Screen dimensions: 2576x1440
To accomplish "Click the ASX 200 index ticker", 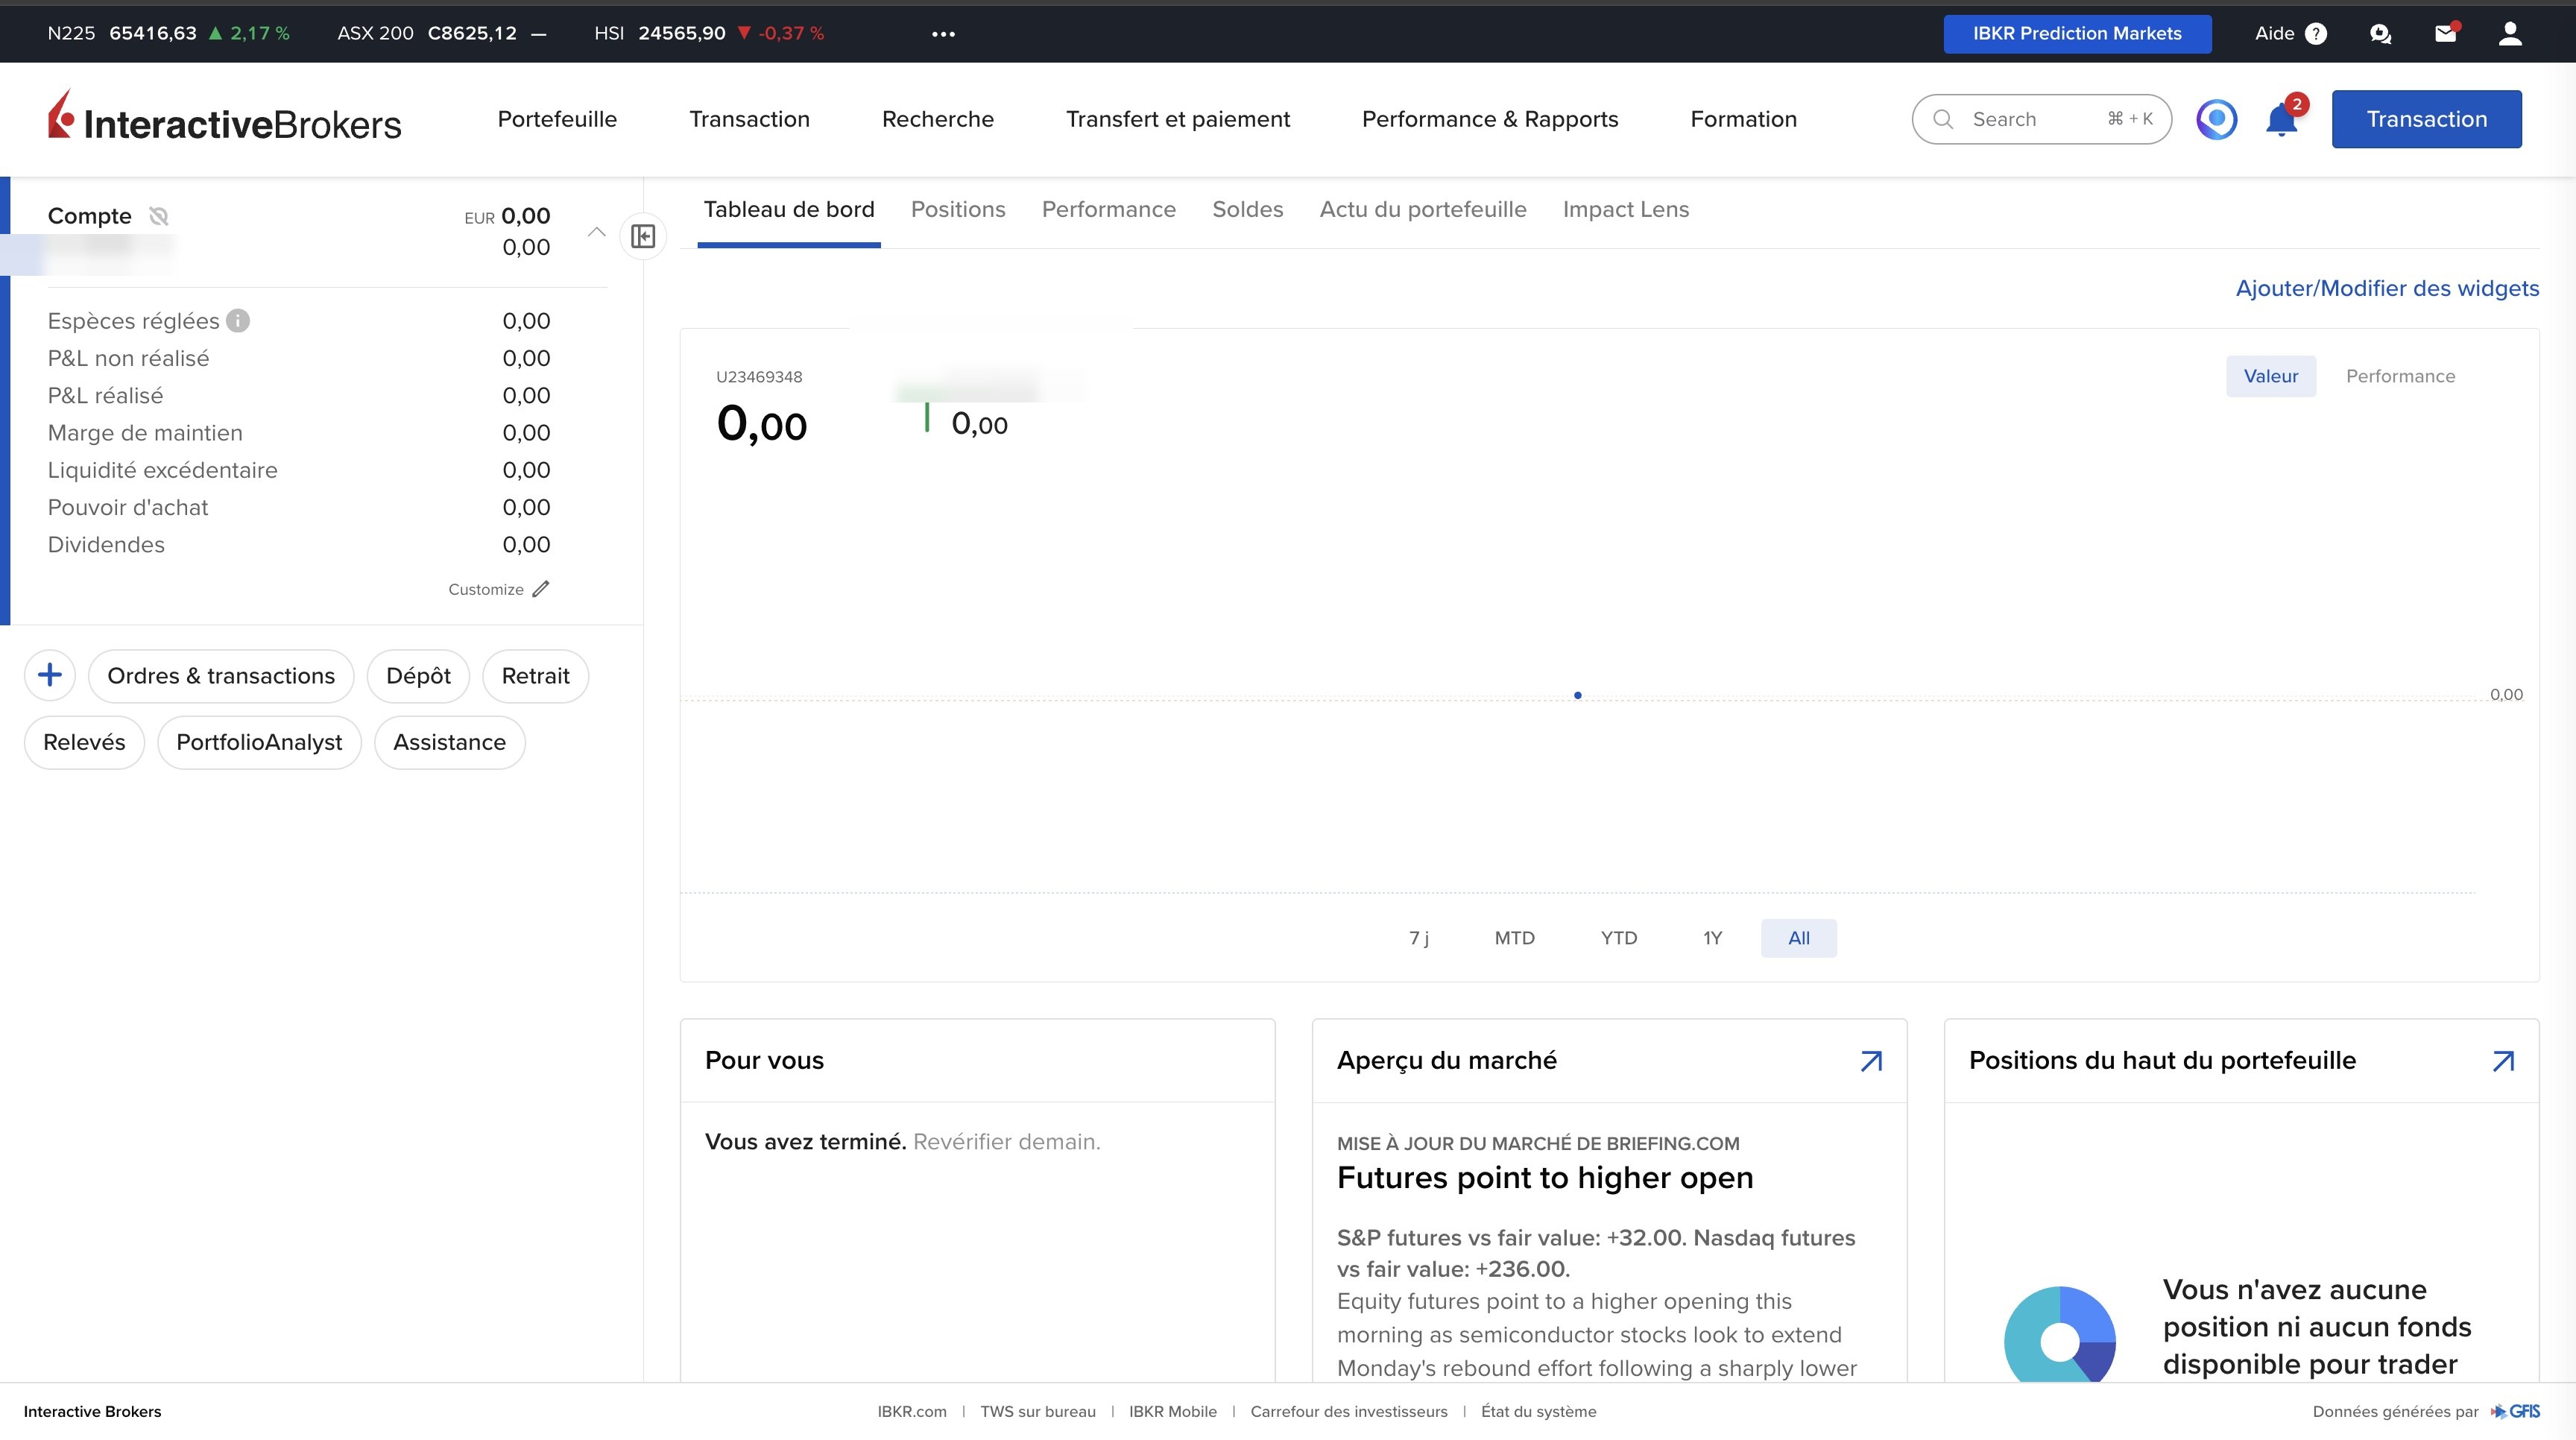I will (x=442, y=34).
